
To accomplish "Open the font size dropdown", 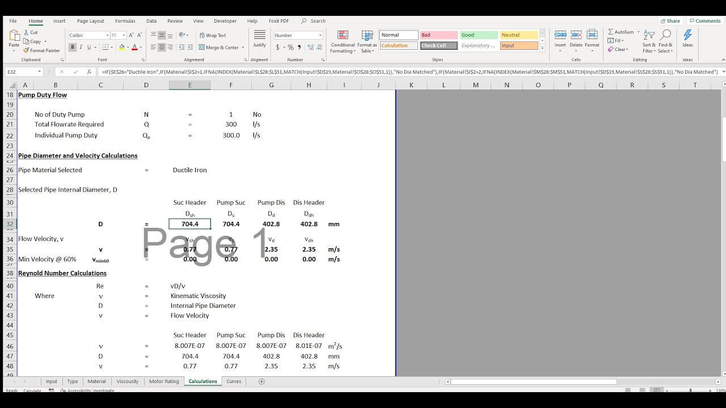I will point(123,35).
